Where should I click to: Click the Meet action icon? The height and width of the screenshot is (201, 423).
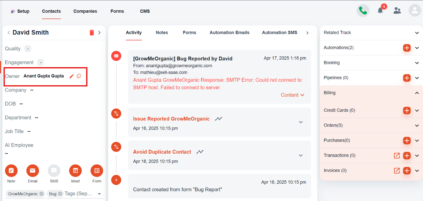click(x=75, y=171)
